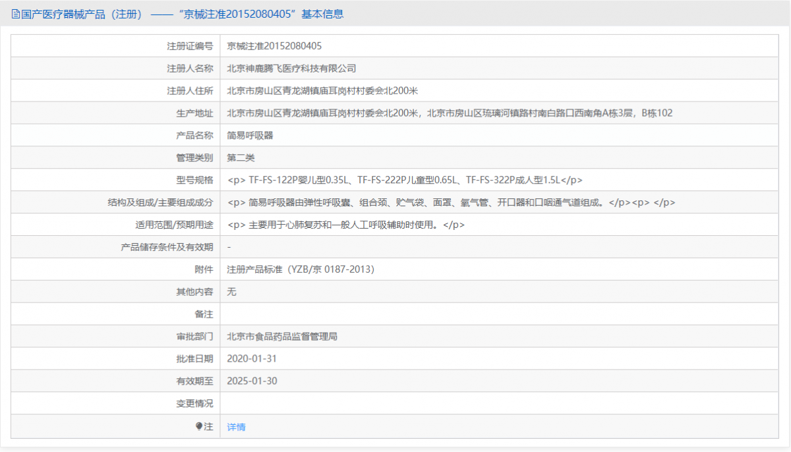Viewport: 791px width, 452px height.
Task: Click the 产品储存条件及有效期 label
Action: click(167, 247)
